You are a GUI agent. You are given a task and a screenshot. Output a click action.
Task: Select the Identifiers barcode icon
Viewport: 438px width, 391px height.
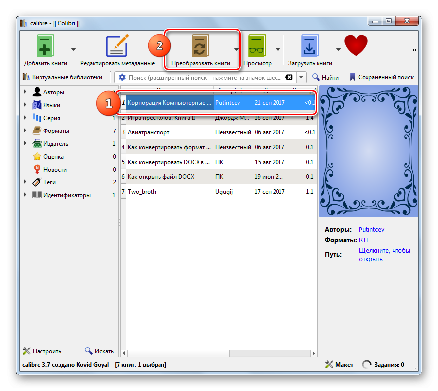point(37,195)
